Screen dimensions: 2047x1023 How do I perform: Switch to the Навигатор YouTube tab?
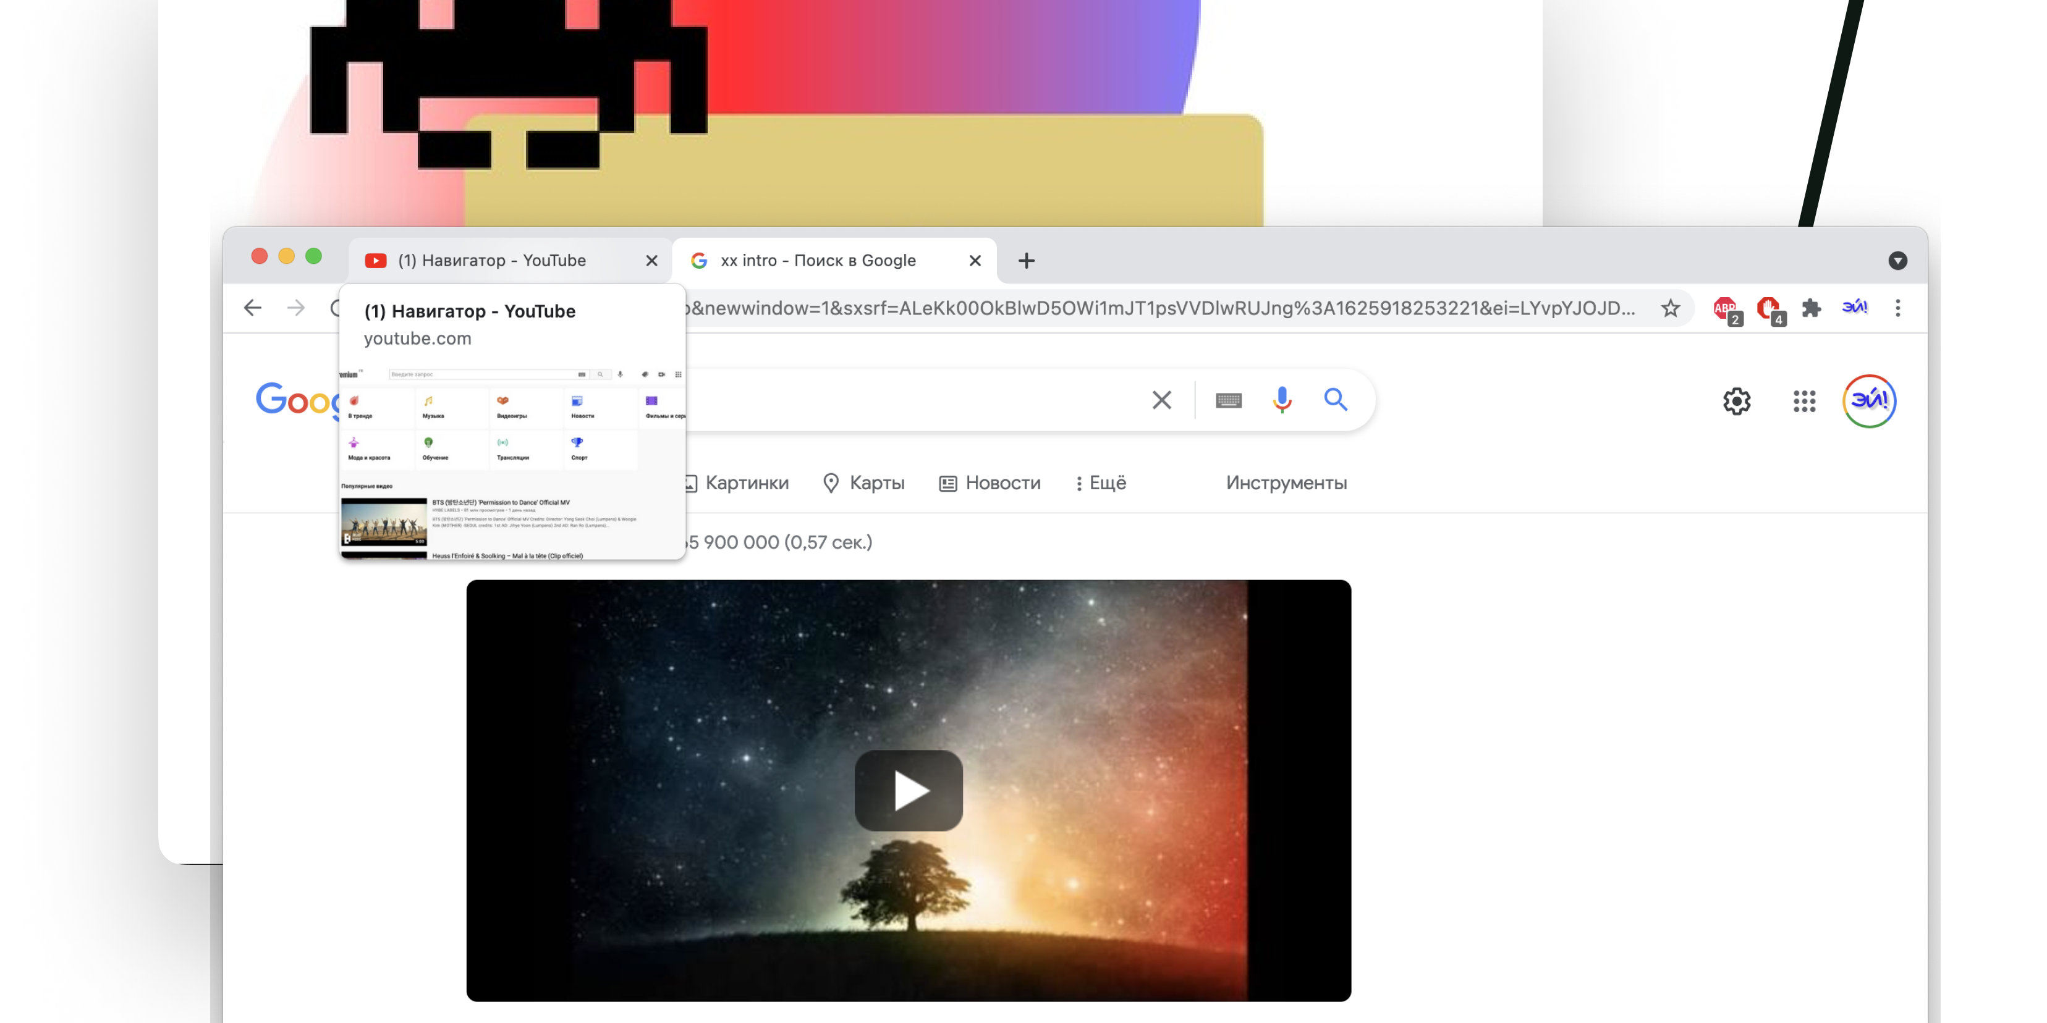point(493,261)
